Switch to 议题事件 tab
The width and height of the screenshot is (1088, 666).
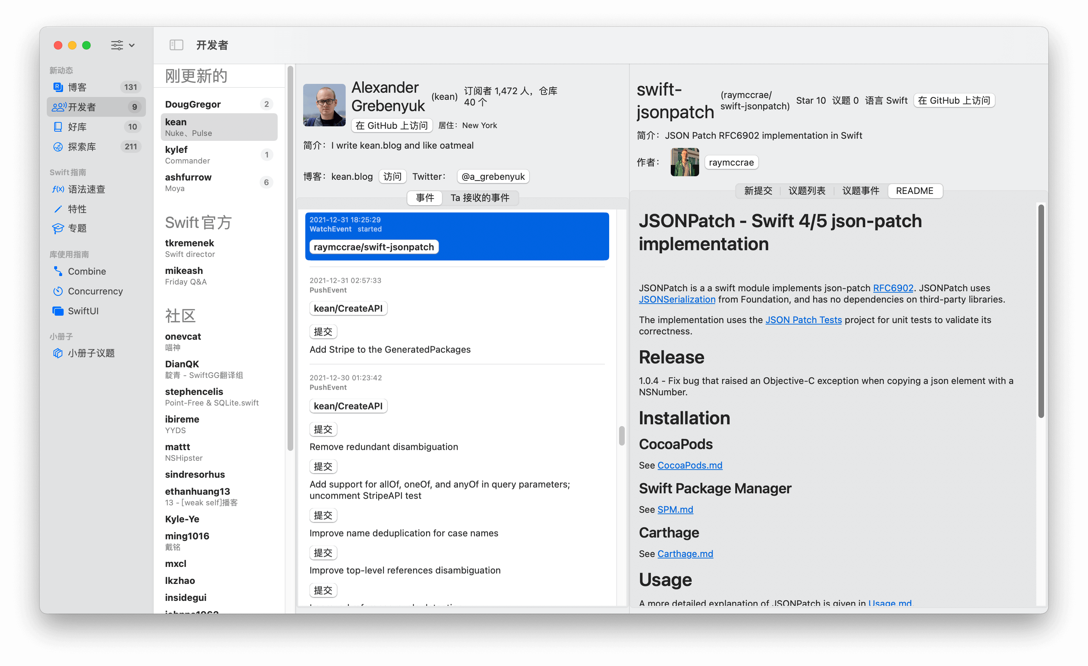[x=860, y=190]
